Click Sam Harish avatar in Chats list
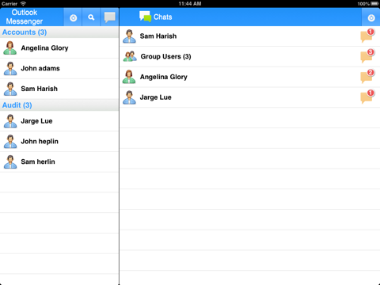The height and width of the screenshot is (285, 380). click(x=129, y=36)
